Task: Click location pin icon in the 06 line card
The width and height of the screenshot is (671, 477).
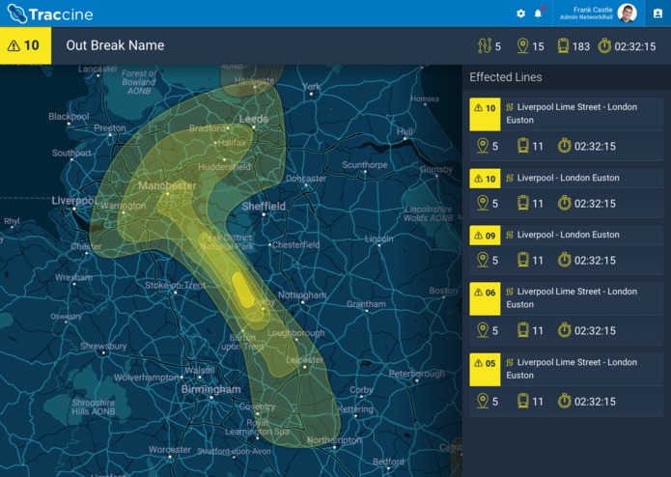Action: 483,330
